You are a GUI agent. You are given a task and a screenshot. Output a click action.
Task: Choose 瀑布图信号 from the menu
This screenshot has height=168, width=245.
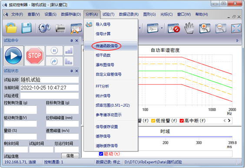[111, 65]
